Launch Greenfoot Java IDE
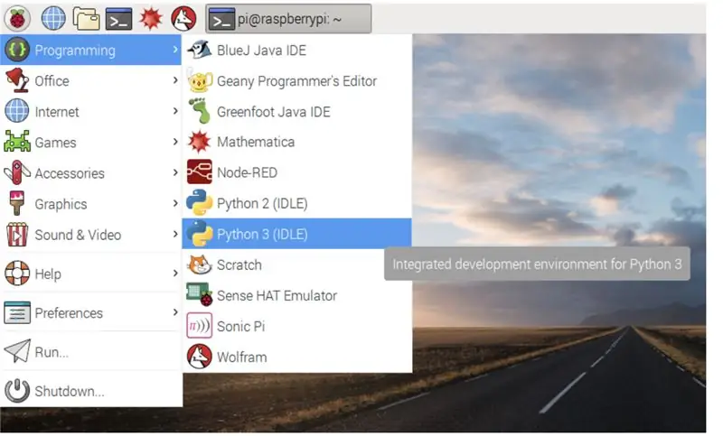 pyautogui.click(x=297, y=111)
